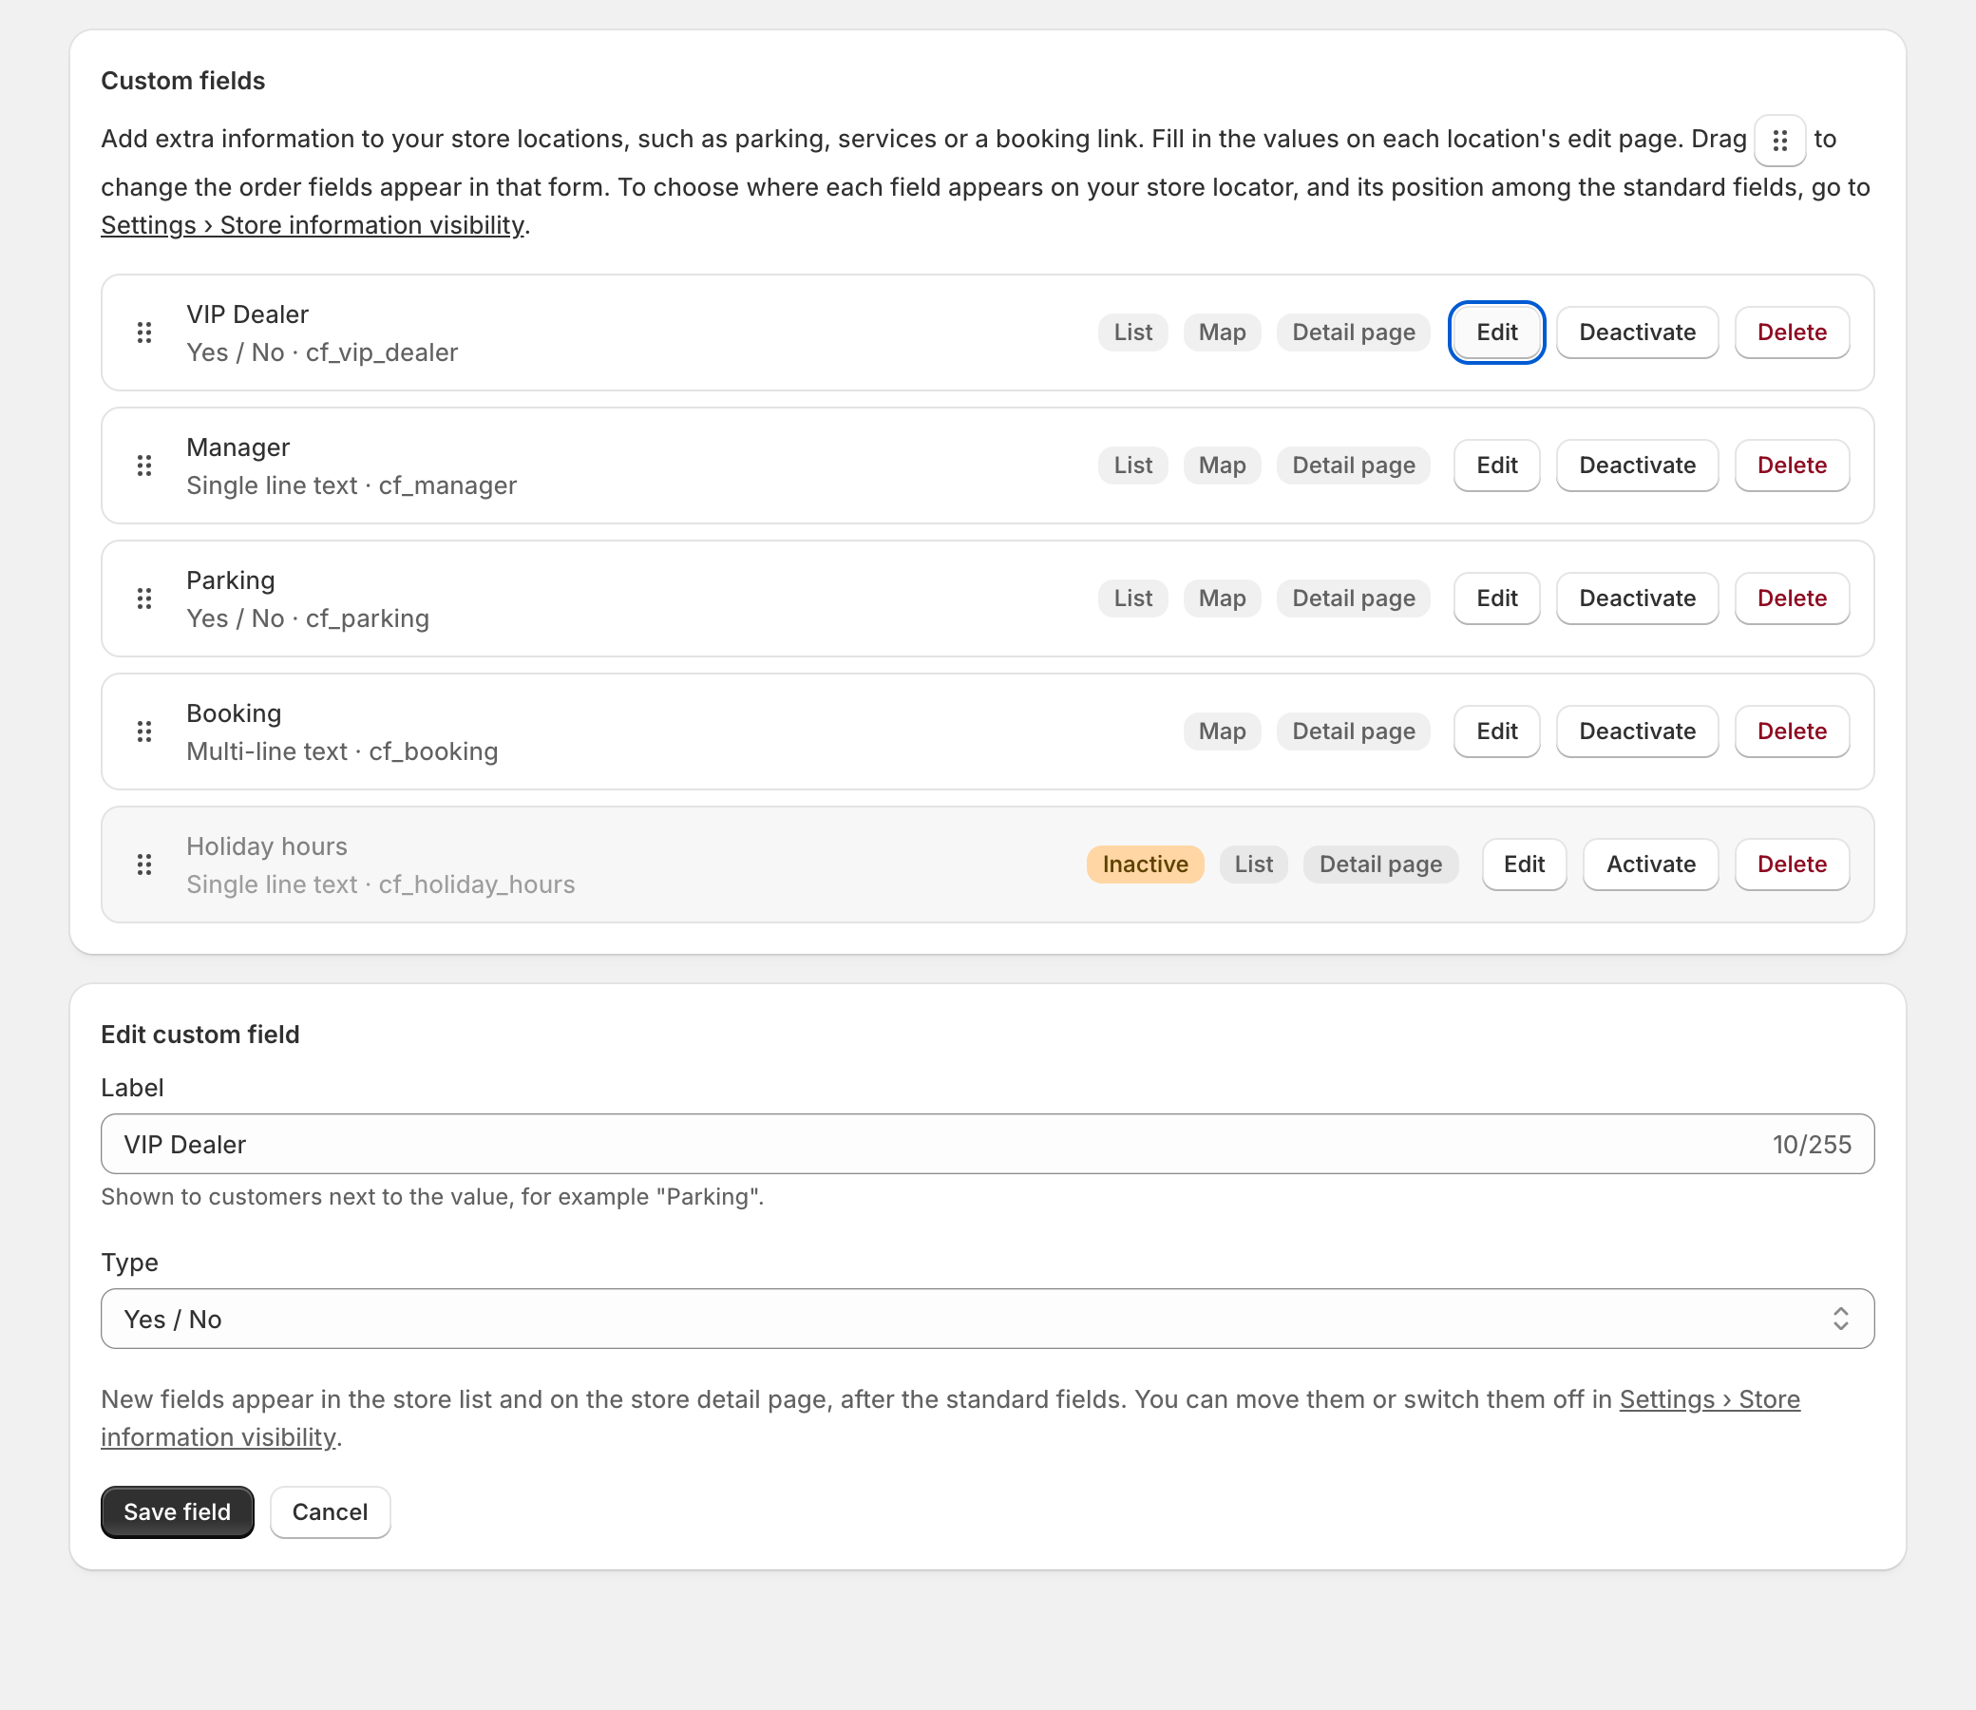Deactivate the VIP Dealer field
This screenshot has height=1710, width=1976.
(1637, 332)
